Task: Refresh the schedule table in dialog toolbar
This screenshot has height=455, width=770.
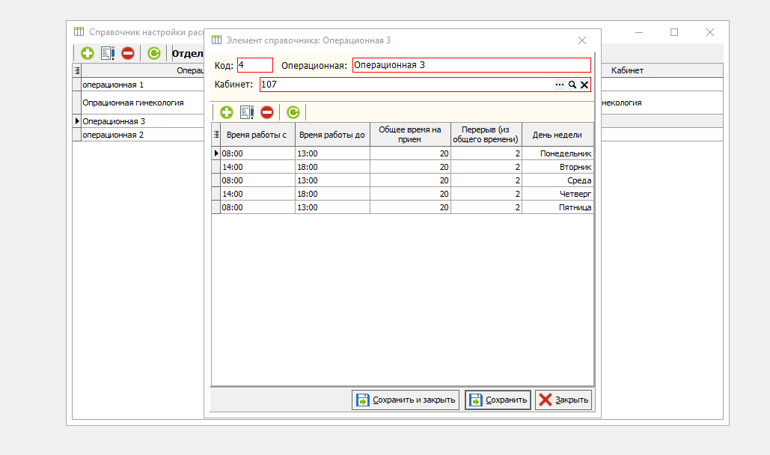Action: click(x=293, y=112)
